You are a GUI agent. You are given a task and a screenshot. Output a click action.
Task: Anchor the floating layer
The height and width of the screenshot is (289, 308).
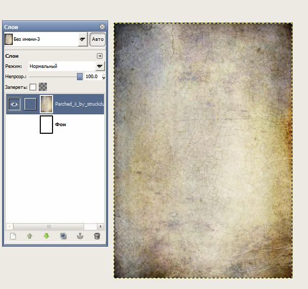80,236
